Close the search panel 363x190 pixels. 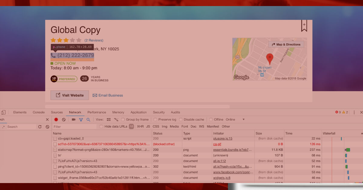(x=47, y=120)
